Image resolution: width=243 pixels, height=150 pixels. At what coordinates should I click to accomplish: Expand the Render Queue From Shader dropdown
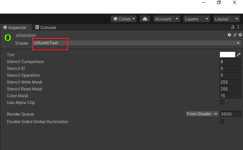click(202, 114)
